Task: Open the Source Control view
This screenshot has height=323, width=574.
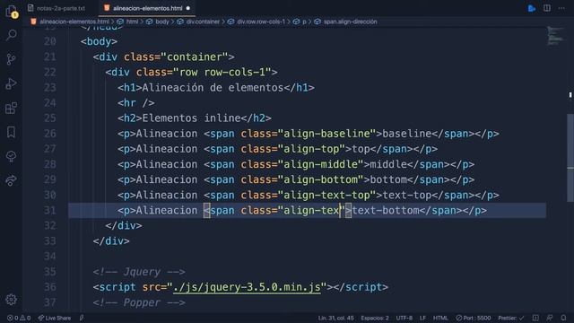Action: [12, 59]
